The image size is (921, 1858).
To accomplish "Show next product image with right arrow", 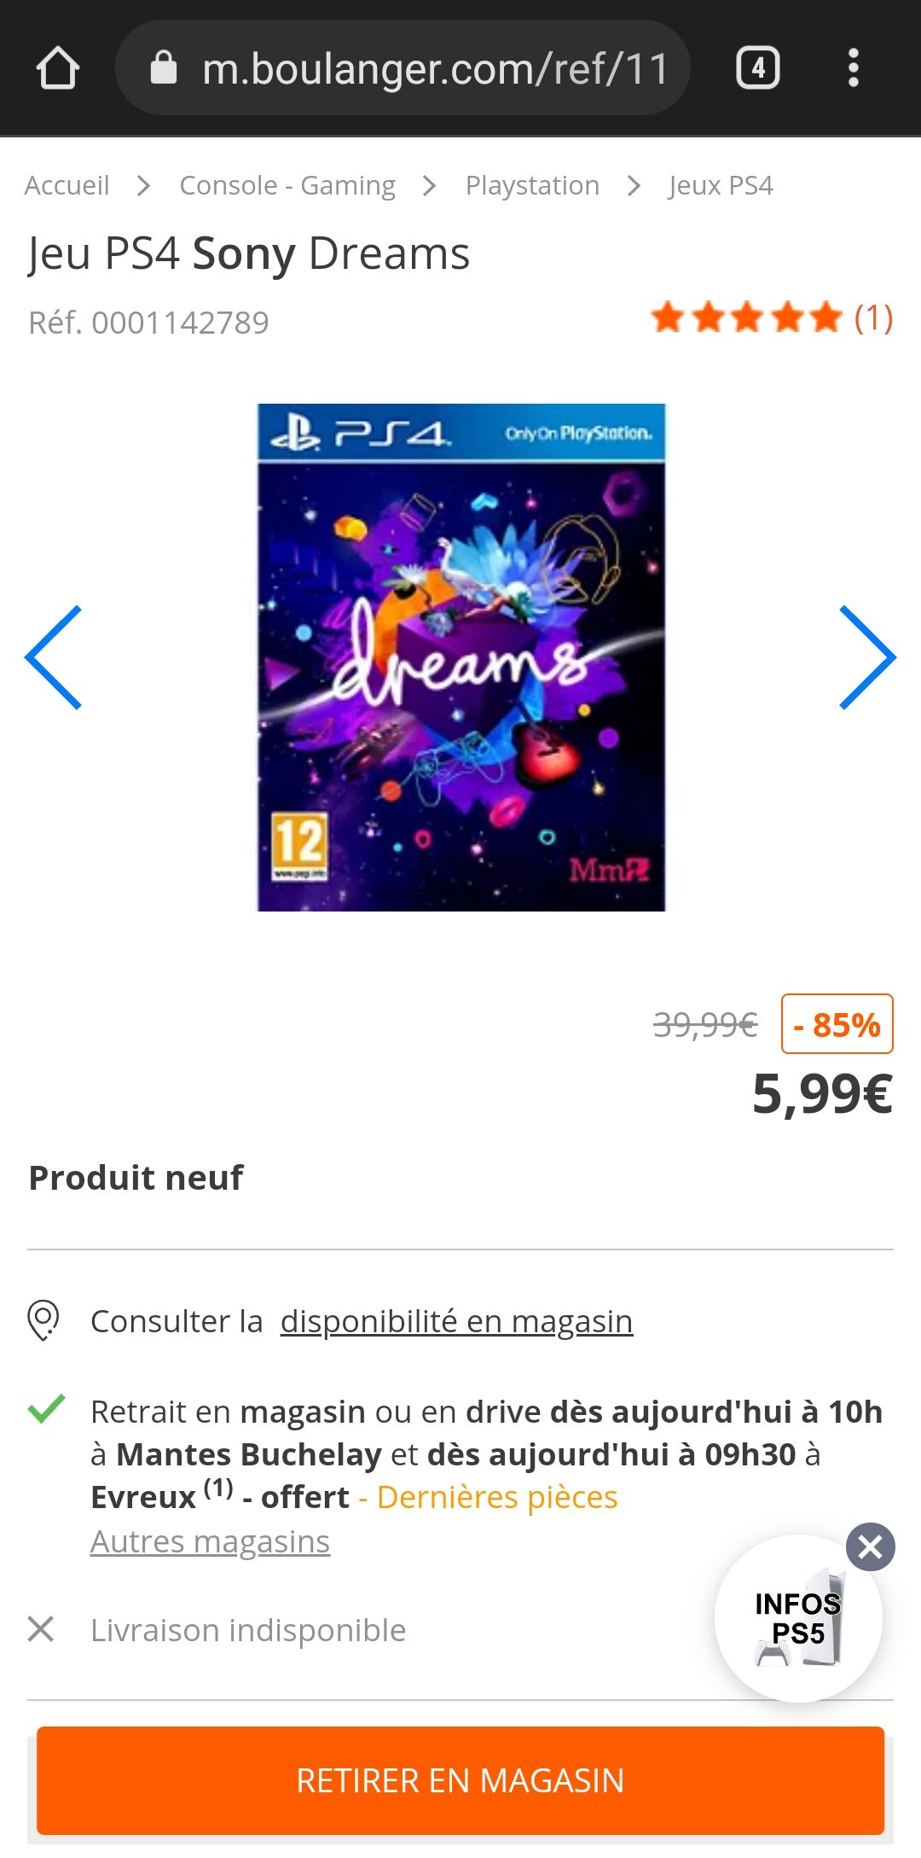I will (867, 657).
